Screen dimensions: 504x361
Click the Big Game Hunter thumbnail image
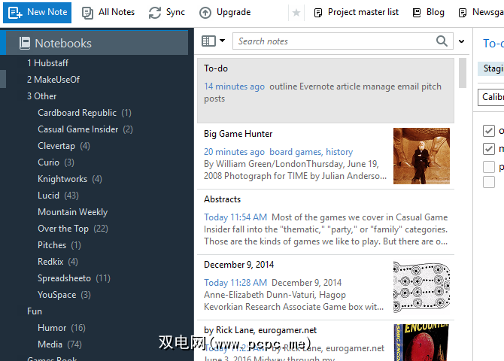pos(421,156)
